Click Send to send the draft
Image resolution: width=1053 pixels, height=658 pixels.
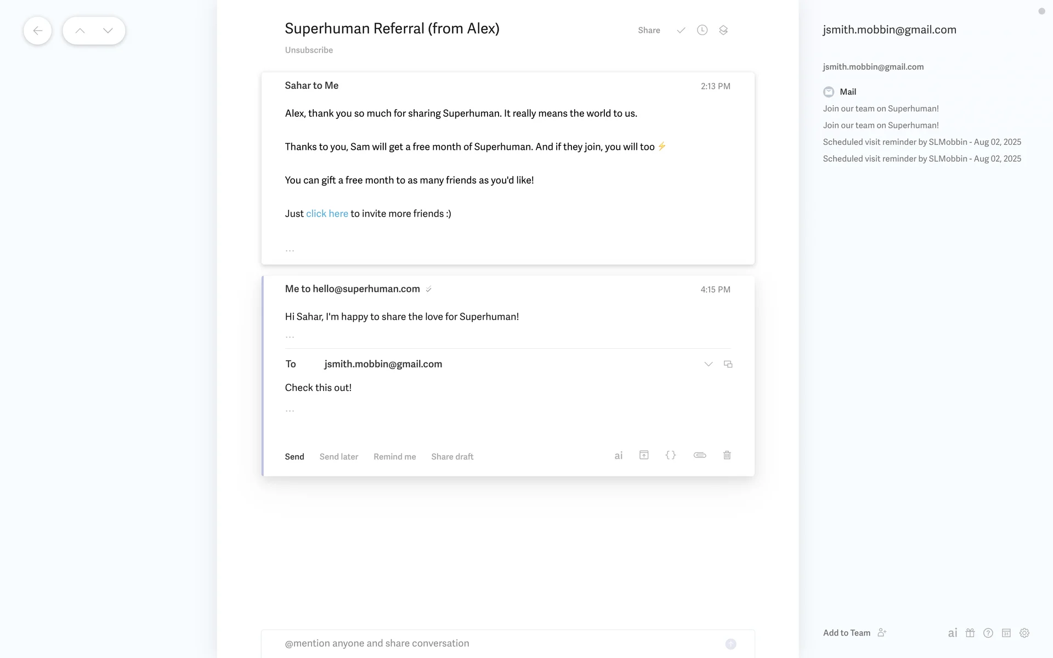click(295, 457)
